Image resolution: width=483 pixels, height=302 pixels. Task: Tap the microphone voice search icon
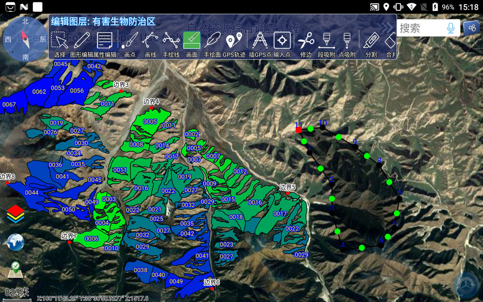tap(451, 28)
